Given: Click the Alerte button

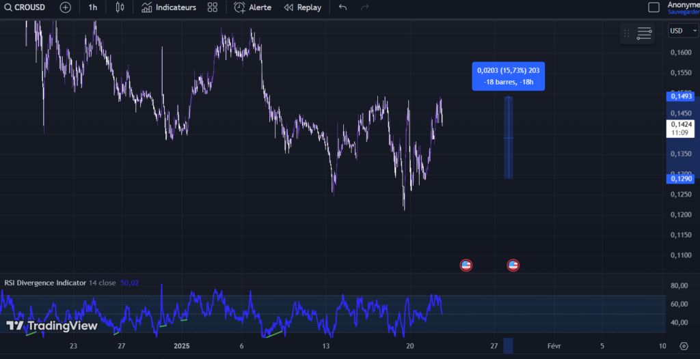Looking at the screenshot, I should coord(252,8).
